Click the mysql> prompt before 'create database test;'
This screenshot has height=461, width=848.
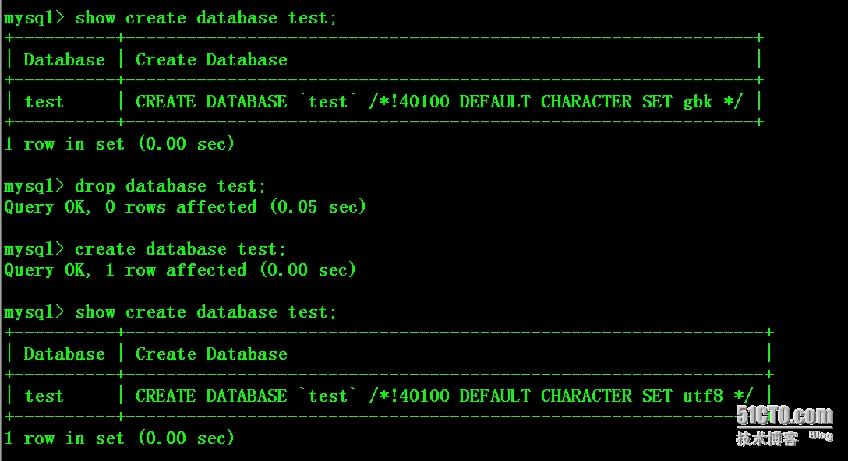(35, 249)
